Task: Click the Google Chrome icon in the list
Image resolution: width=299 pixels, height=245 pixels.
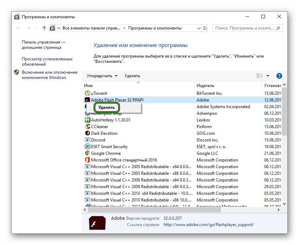Action: [87, 153]
